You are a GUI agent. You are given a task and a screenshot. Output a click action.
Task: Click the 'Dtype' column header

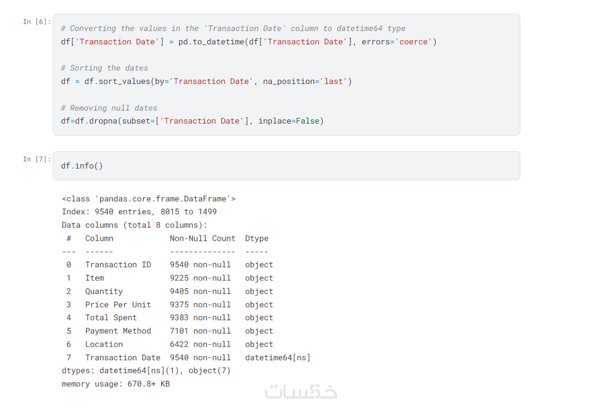click(256, 238)
